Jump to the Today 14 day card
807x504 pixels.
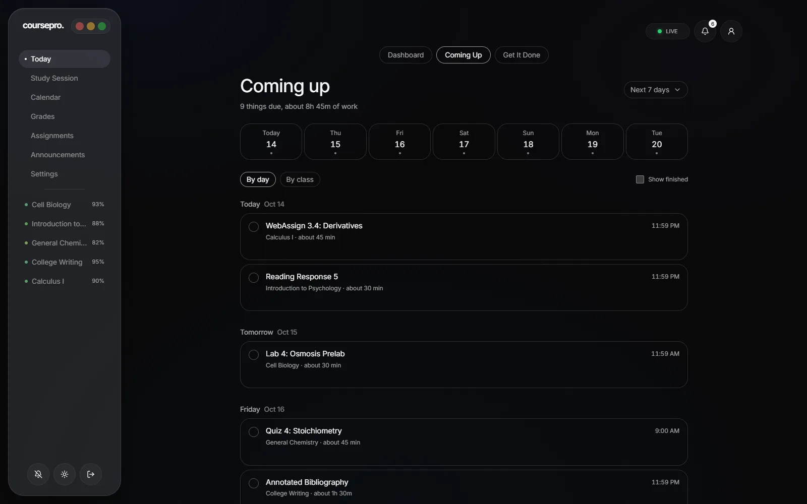click(x=271, y=142)
